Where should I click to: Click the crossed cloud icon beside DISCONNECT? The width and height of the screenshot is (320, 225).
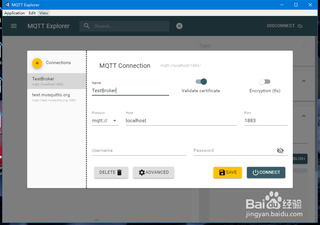300,26
